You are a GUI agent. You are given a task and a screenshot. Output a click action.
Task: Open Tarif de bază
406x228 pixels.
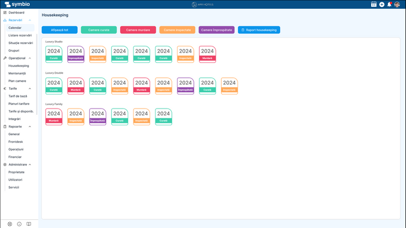[17, 96]
